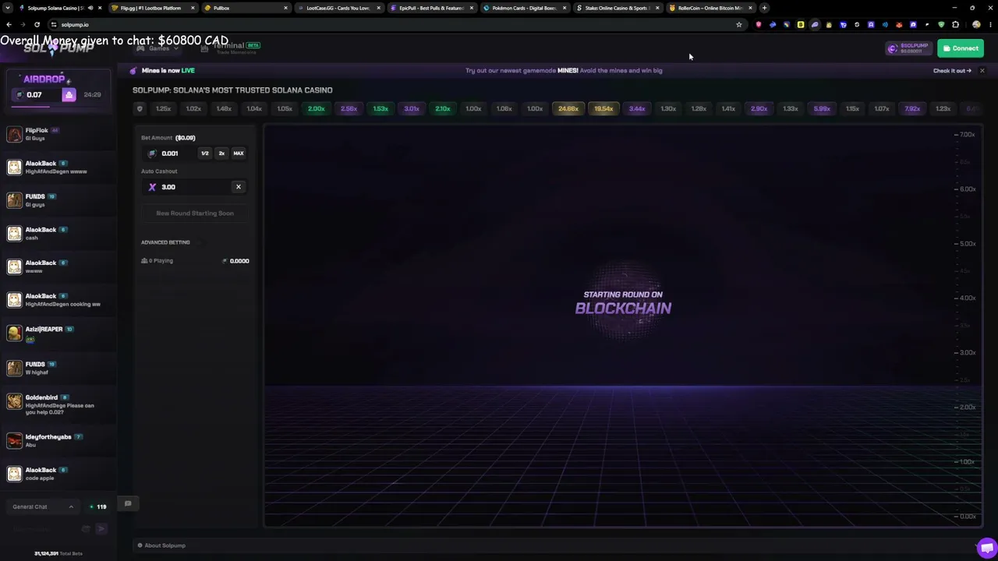Bookmark this page with the star icon
Screen dimensions: 998x561
tap(739, 24)
